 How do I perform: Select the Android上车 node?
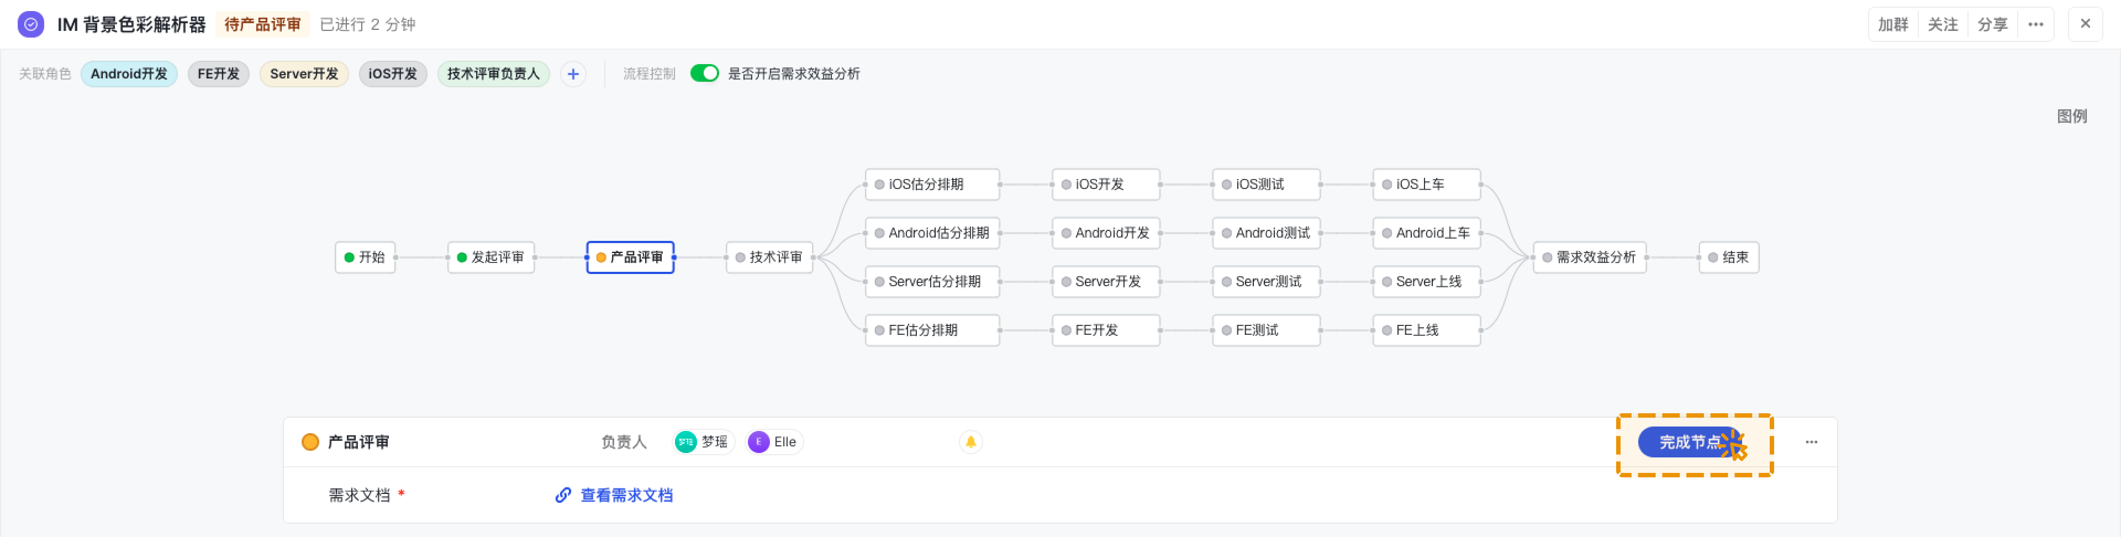coord(1427,233)
